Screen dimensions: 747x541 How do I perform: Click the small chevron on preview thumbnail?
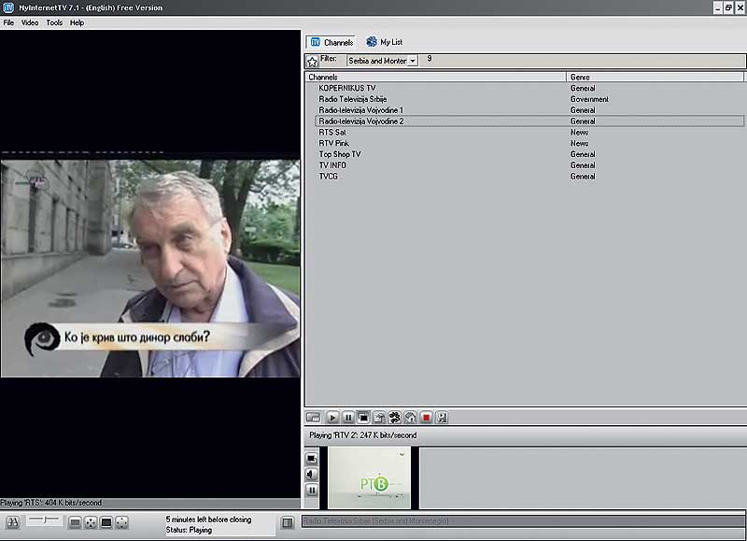[402, 454]
